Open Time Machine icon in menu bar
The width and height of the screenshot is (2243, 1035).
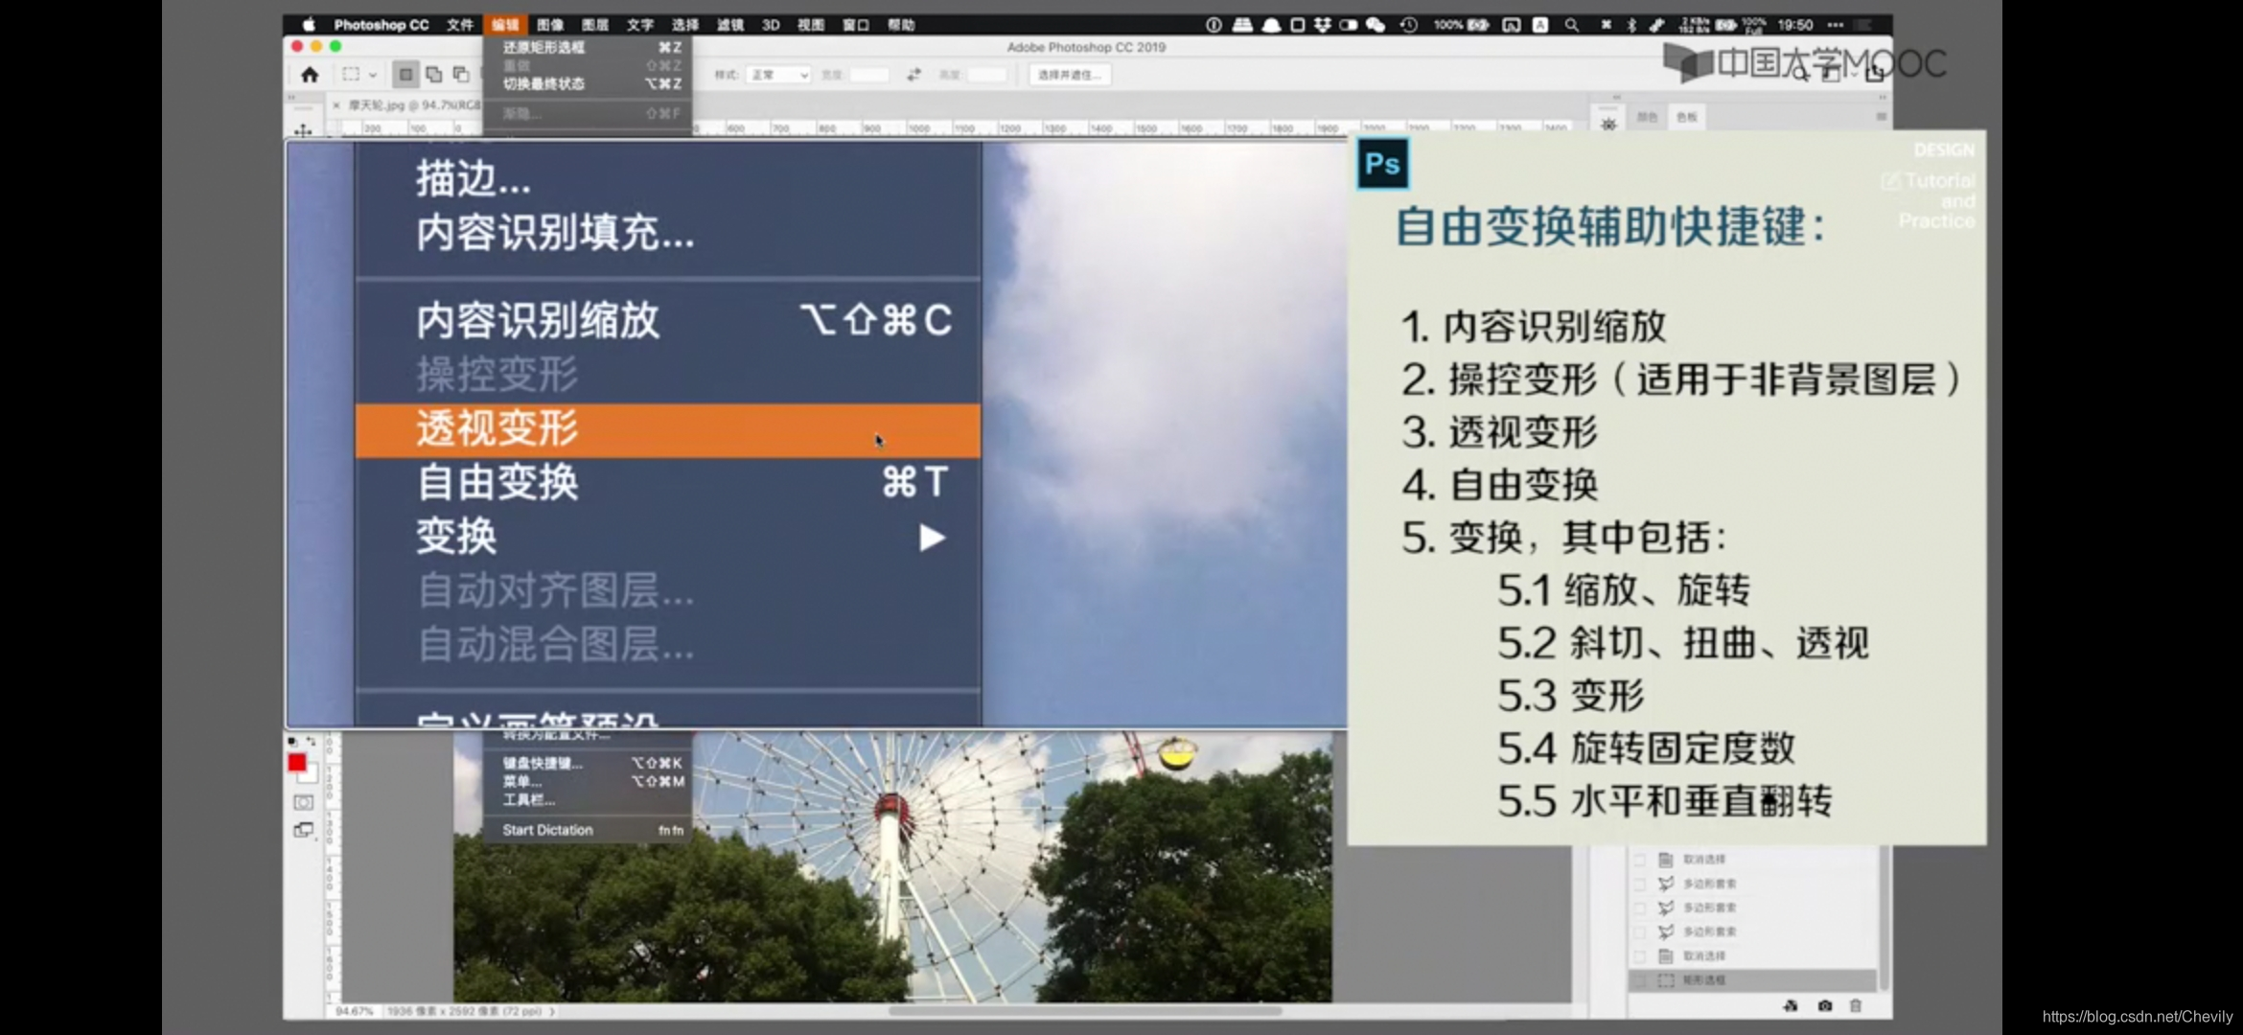[x=1408, y=25]
